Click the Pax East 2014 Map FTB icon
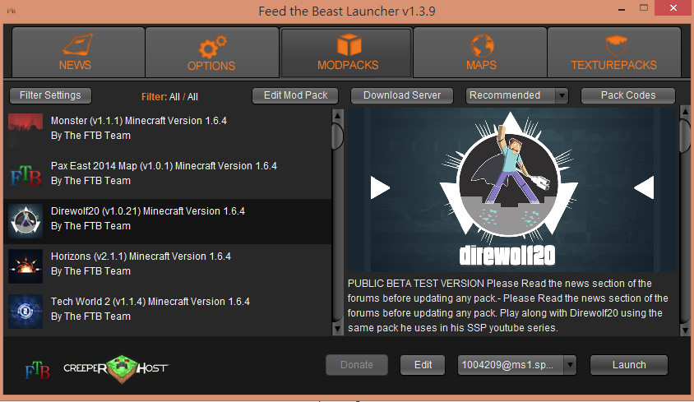Screen dimensions: 694x402 [x=25, y=174]
